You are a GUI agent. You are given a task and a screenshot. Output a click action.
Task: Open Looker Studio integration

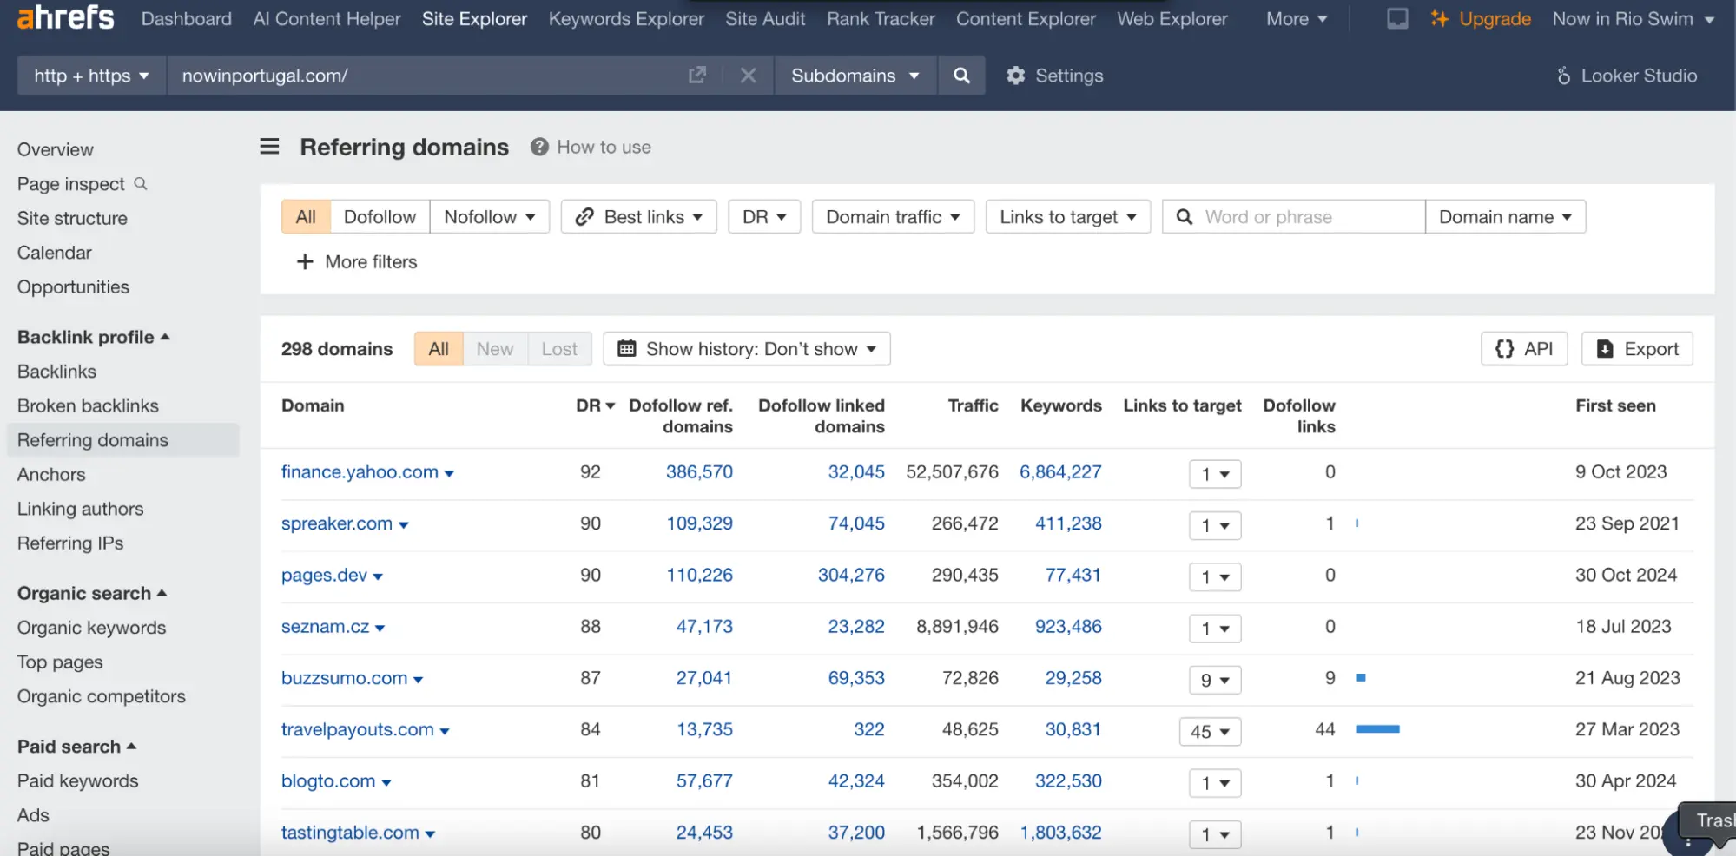pos(1626,76)
